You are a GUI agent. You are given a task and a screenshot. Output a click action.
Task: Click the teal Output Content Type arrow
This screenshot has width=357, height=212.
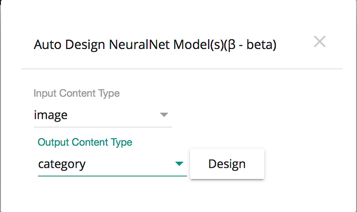(x=179, y=164)
